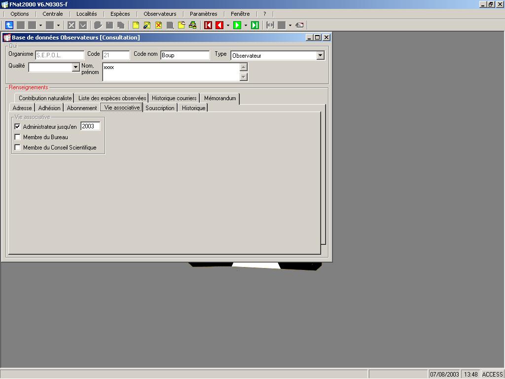The width and height of the screenshot is (505, 379).
Task: Click the yellow note with hand icon
Action: [x=181, y=25]
